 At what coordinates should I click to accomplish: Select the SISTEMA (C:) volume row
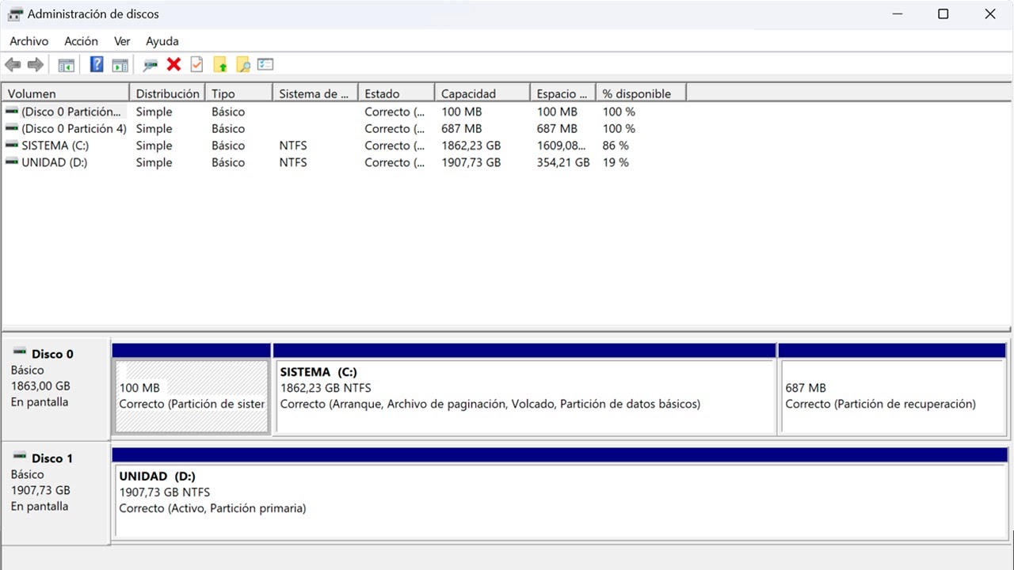(345, 146)
